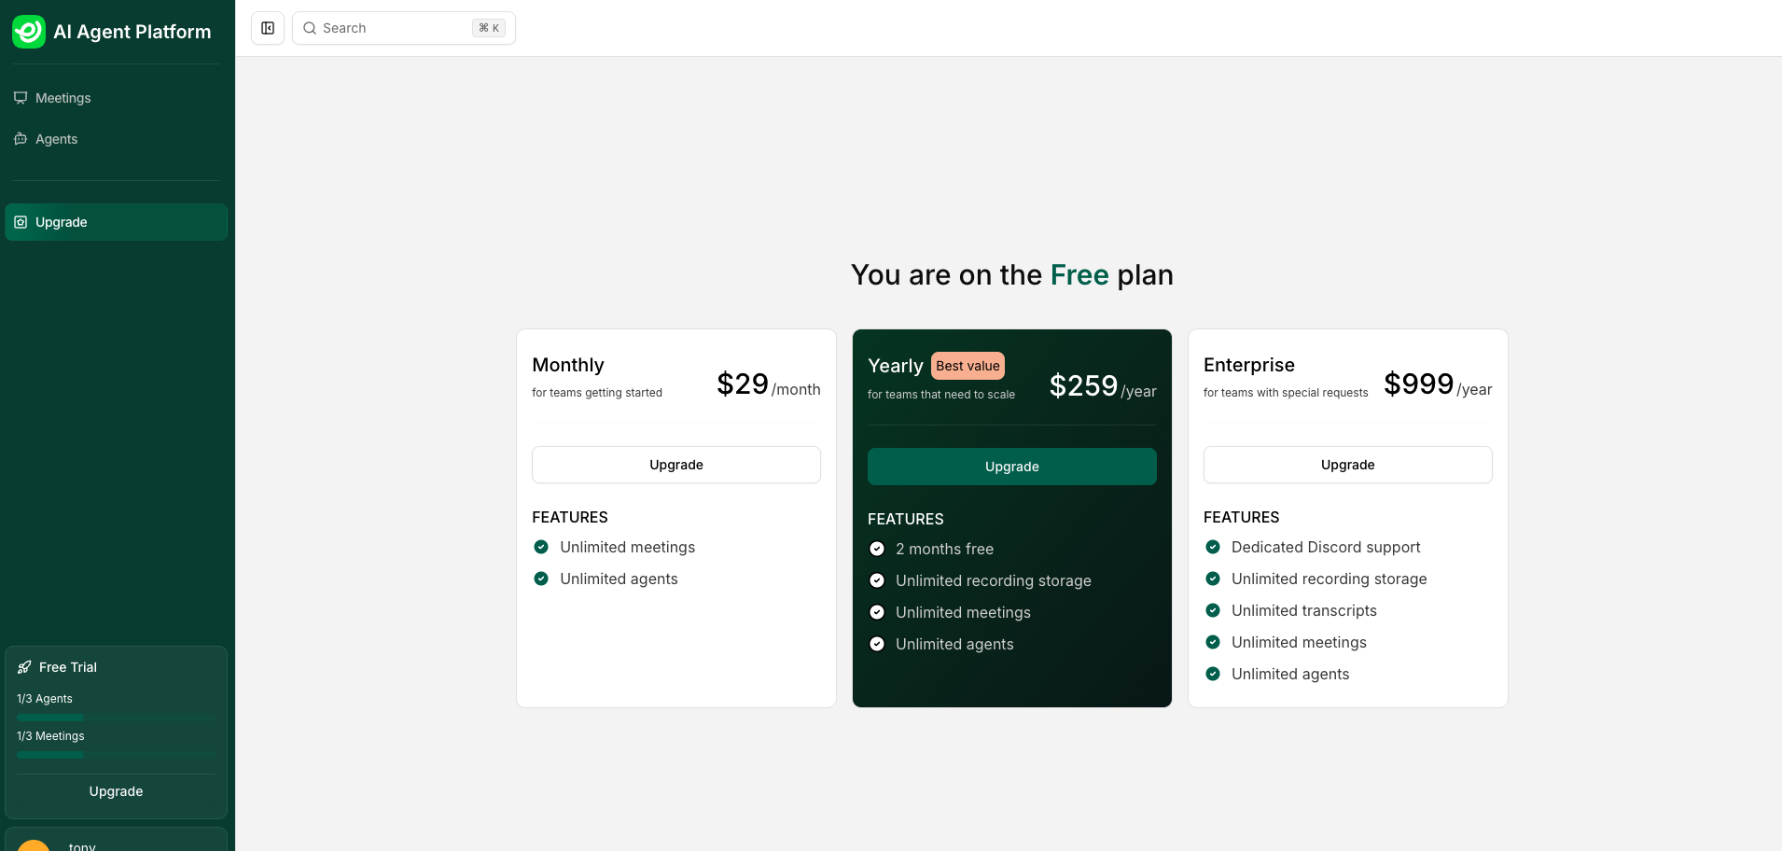Focus the Search input field
Screen dimensions: 1782x851
tap(404, 28)
